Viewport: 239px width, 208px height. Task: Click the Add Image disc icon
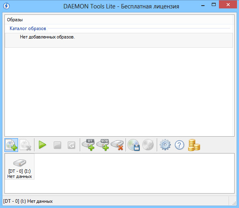[x=11, y=145]
